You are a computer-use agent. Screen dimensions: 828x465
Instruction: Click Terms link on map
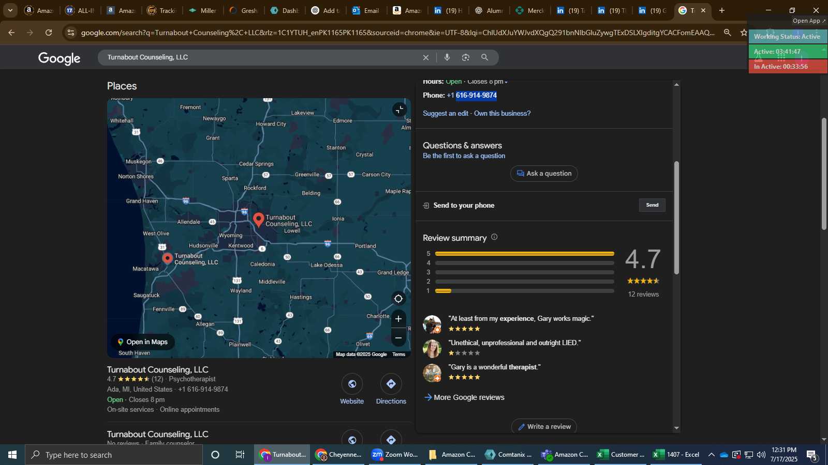398,354
